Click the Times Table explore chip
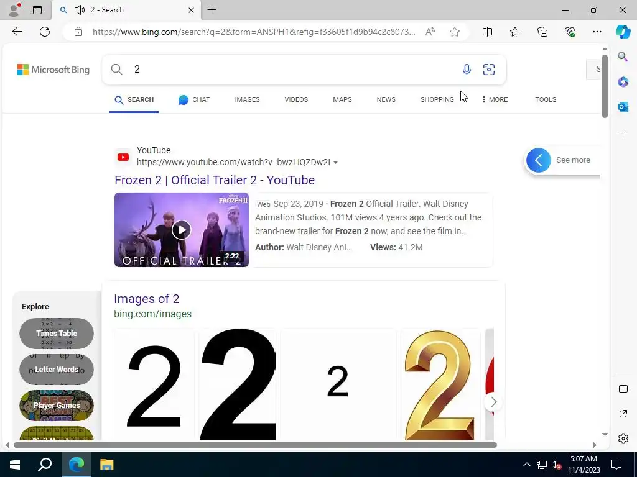The height and width of the screenshot is (477, 637). [x=57, y=334]
